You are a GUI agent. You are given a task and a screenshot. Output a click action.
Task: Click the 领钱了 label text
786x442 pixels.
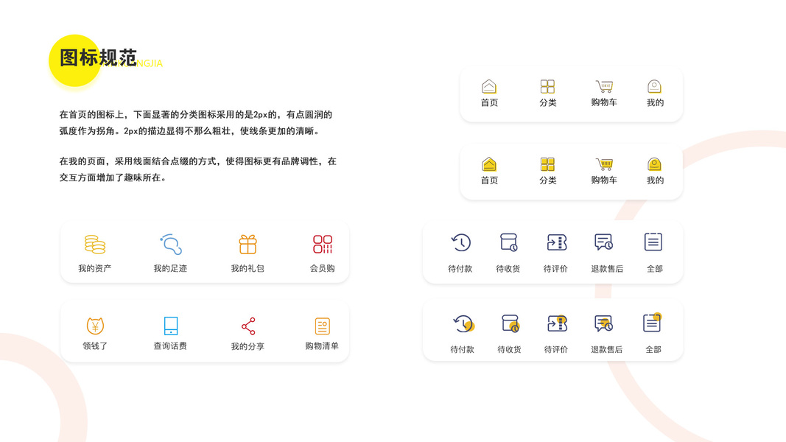[95, 345]
